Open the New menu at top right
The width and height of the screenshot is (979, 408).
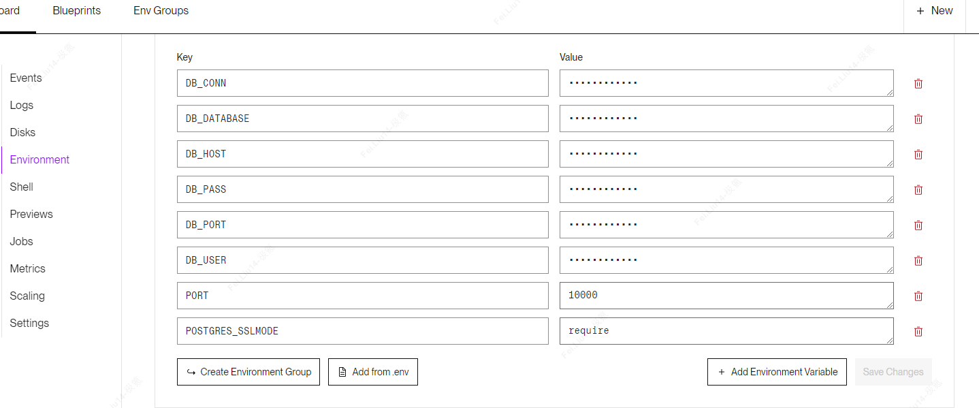point(935,11)
